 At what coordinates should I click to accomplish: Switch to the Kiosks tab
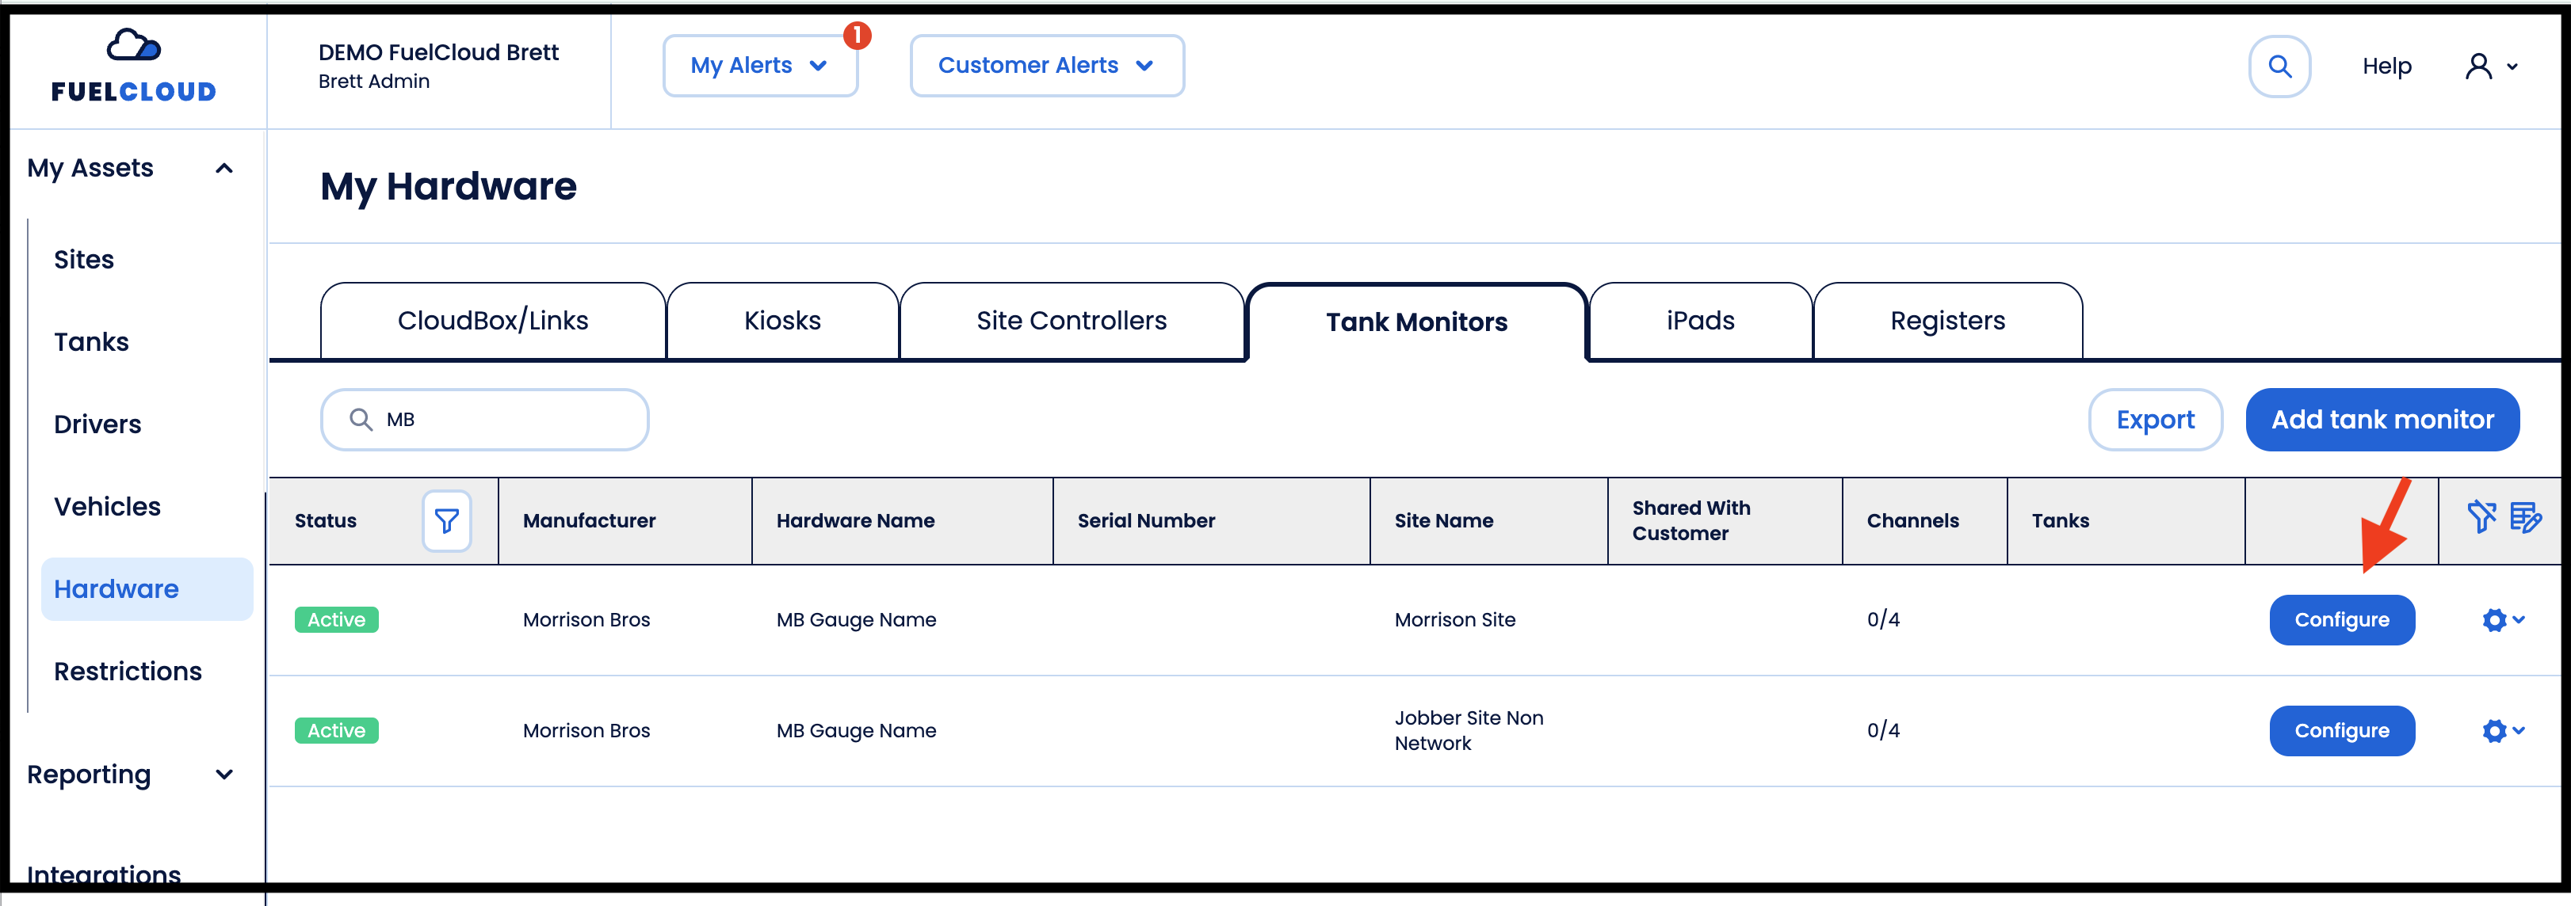tap(782, 320)
